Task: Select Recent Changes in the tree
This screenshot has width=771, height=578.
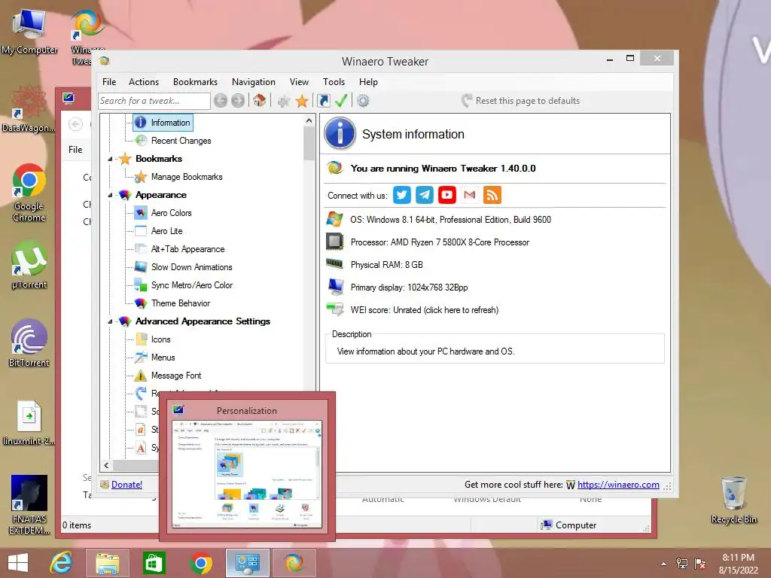Action: click(x=181, y=141)
